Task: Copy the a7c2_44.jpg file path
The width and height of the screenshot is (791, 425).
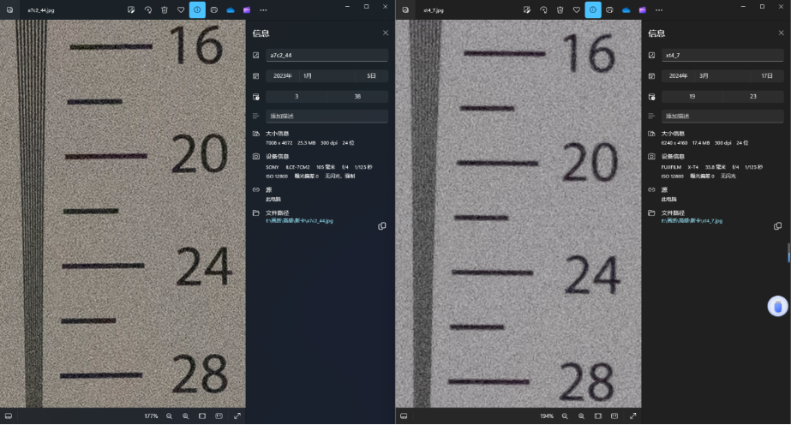Action: tap(382, 226)
